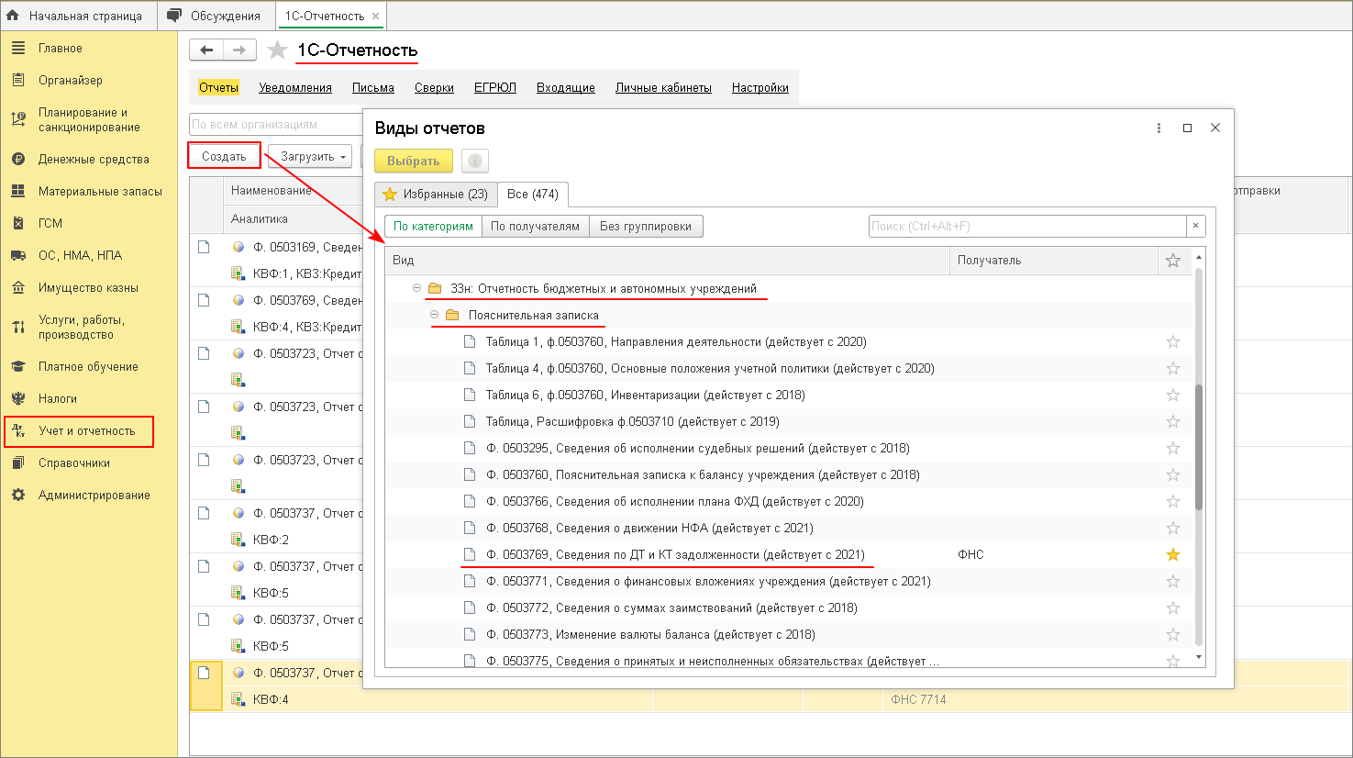Viewport: 1353px width, 758px height.
Task: Open Письма section link
Action: [373, 88]
